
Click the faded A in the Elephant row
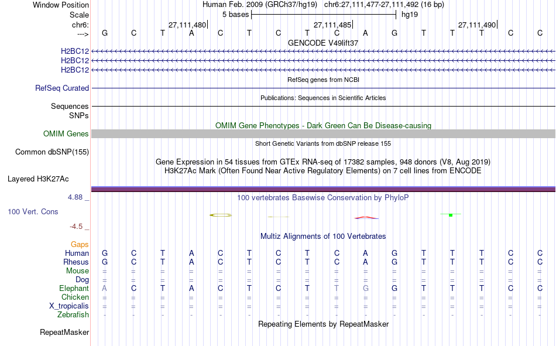104,288
